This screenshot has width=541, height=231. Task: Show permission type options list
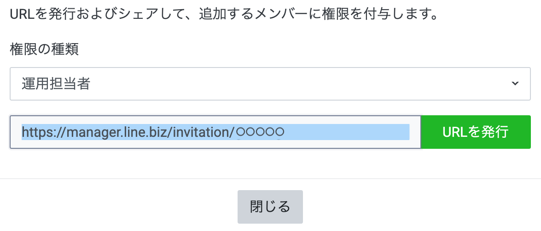coord(270,84)
